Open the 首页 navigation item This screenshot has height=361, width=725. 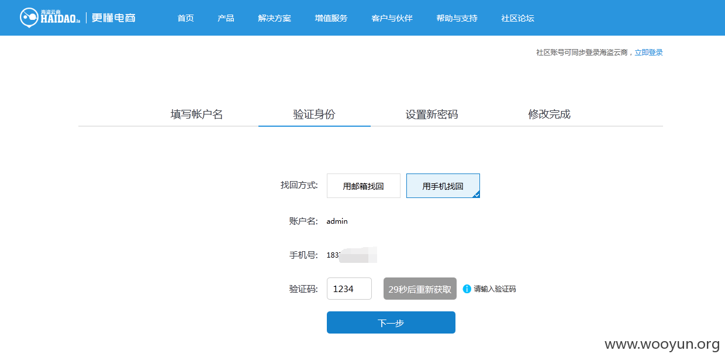[x=185, y=18]
